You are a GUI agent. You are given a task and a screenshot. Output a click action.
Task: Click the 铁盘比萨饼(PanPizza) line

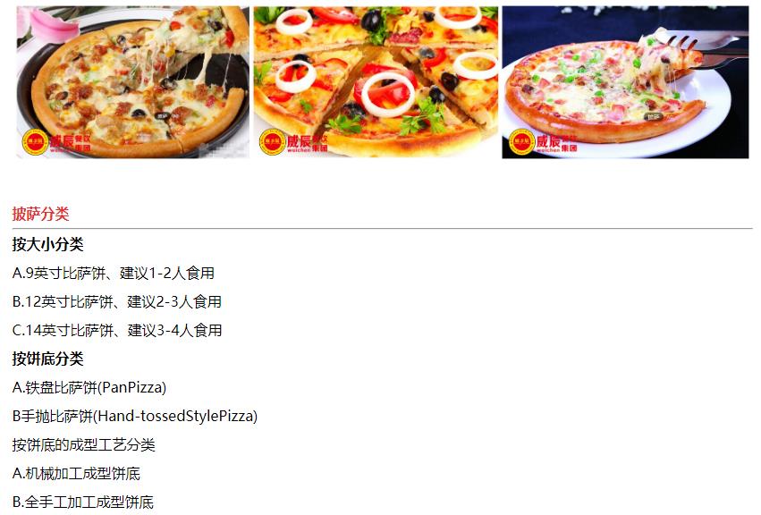pyautogui.click(x=89, y=387)
